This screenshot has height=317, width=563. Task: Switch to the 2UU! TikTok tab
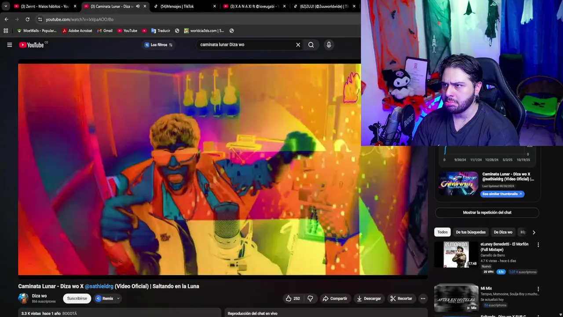[x=324, y=6]
